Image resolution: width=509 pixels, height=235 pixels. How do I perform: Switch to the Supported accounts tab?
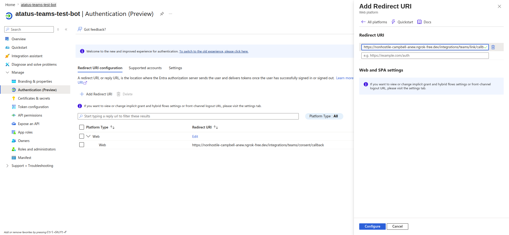(x=145, y=68)
